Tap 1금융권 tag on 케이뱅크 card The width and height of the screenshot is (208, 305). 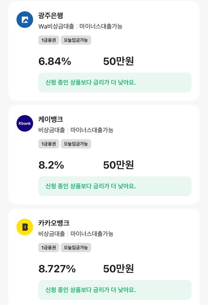coord(49,144)
